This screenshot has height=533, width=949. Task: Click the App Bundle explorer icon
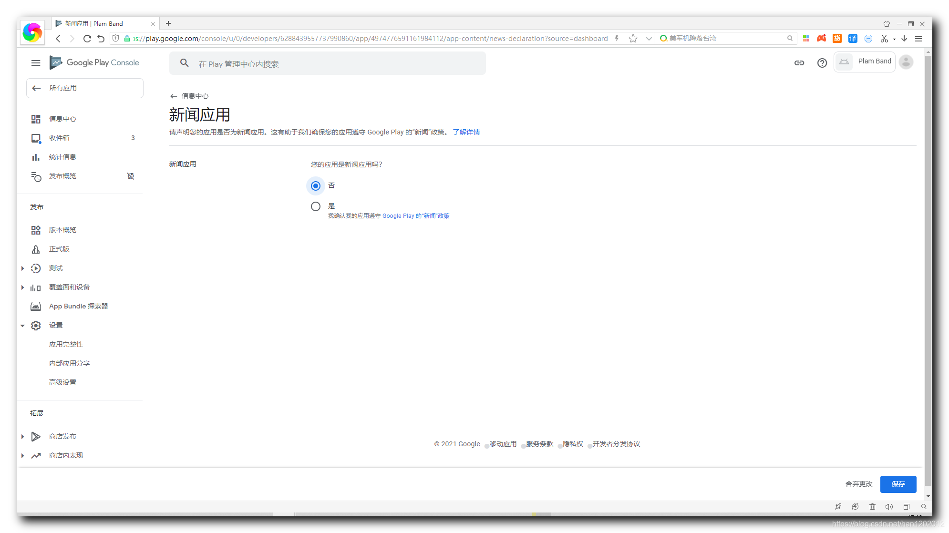tap(36, 307)
